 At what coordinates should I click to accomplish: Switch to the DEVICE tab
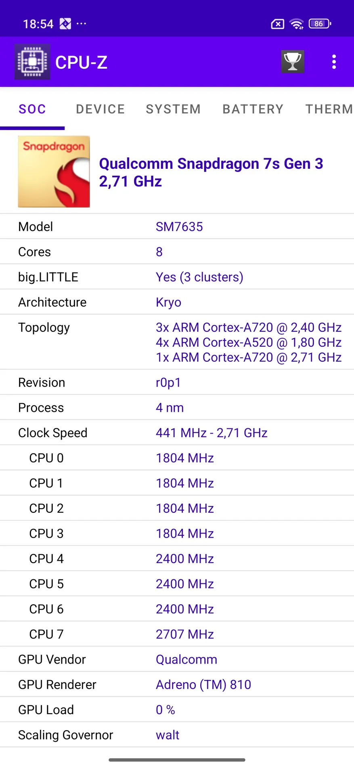101,109
